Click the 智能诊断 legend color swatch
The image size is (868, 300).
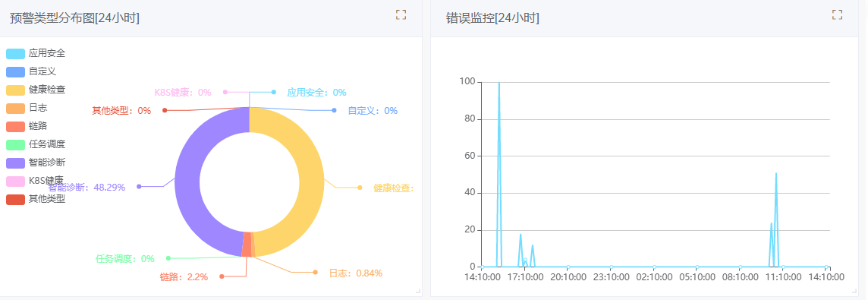(15, 163)
